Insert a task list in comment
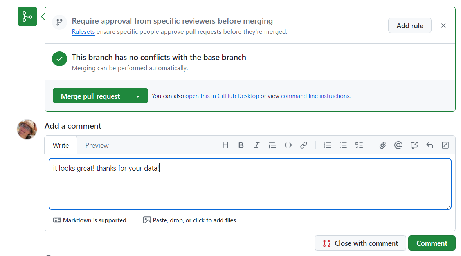The image size is (461, 256). tap(359, 145)
